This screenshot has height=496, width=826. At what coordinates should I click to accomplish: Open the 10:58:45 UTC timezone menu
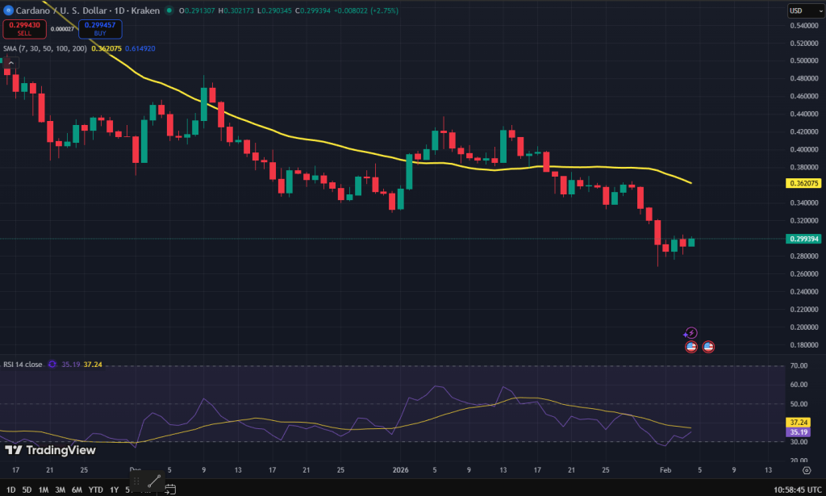pos(797,490)
